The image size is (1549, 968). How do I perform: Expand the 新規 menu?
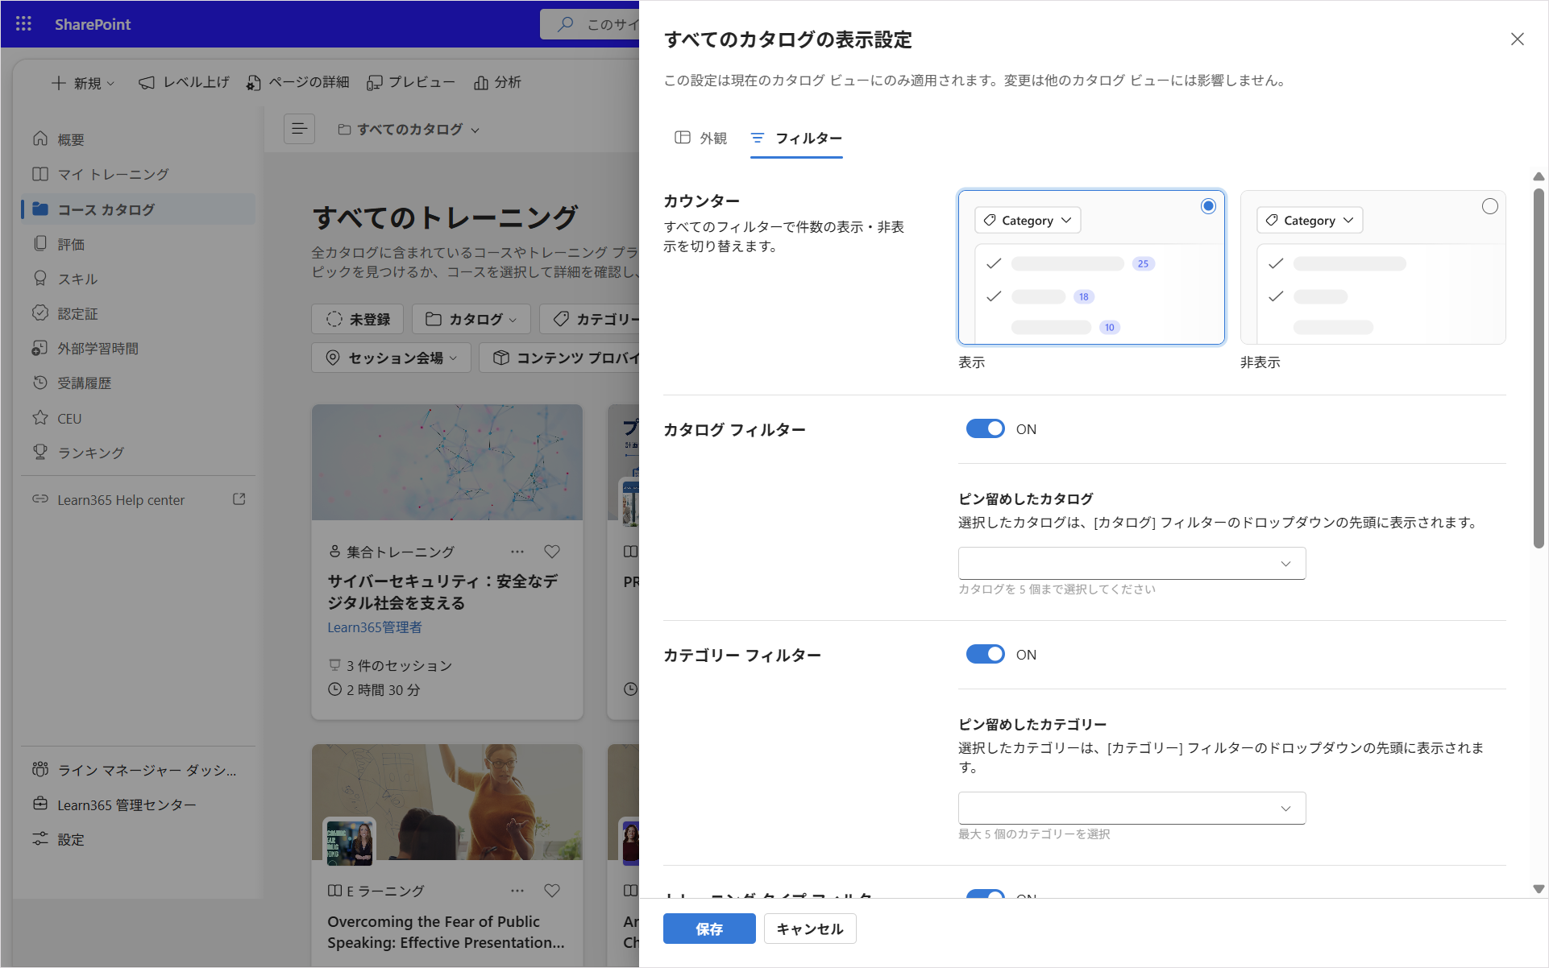(83, 83)
